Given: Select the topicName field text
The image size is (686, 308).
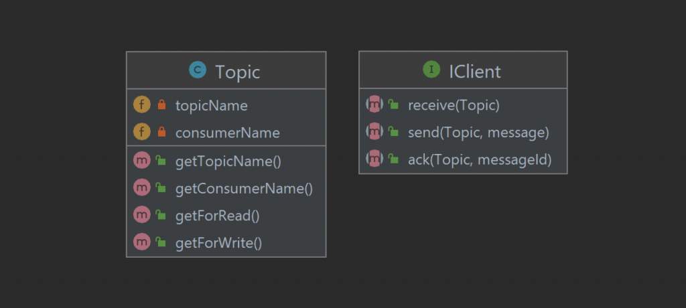Looking at the screenshot, I should (211, 105).
